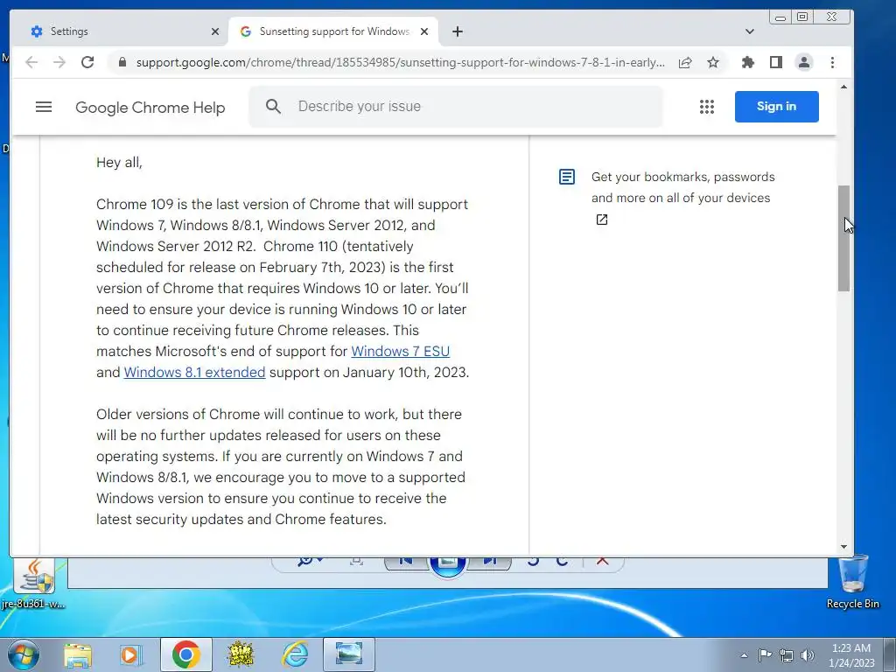Image resolution: width=896 pixels, height=672 pixels.
Task: Open Chrome's three-dot menu
Action: 832,62
